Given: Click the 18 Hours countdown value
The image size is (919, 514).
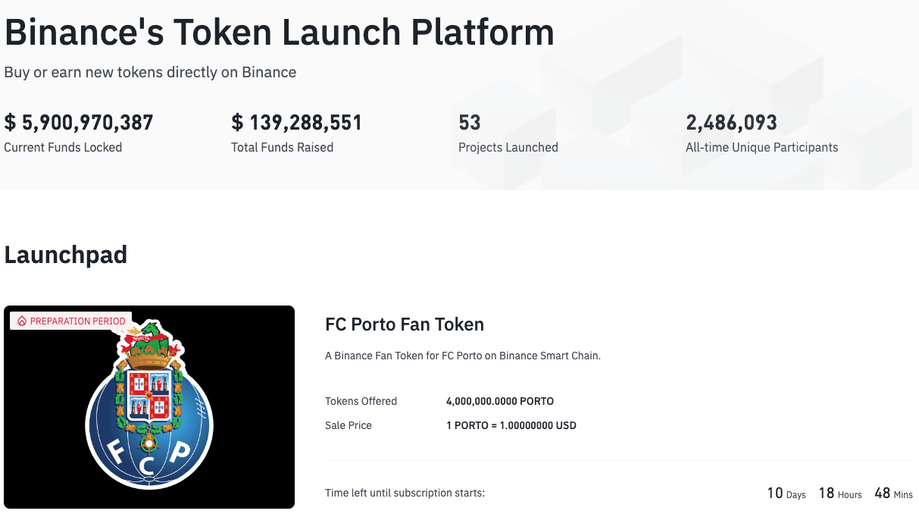Looking at the screenshot, I should 839,494.
